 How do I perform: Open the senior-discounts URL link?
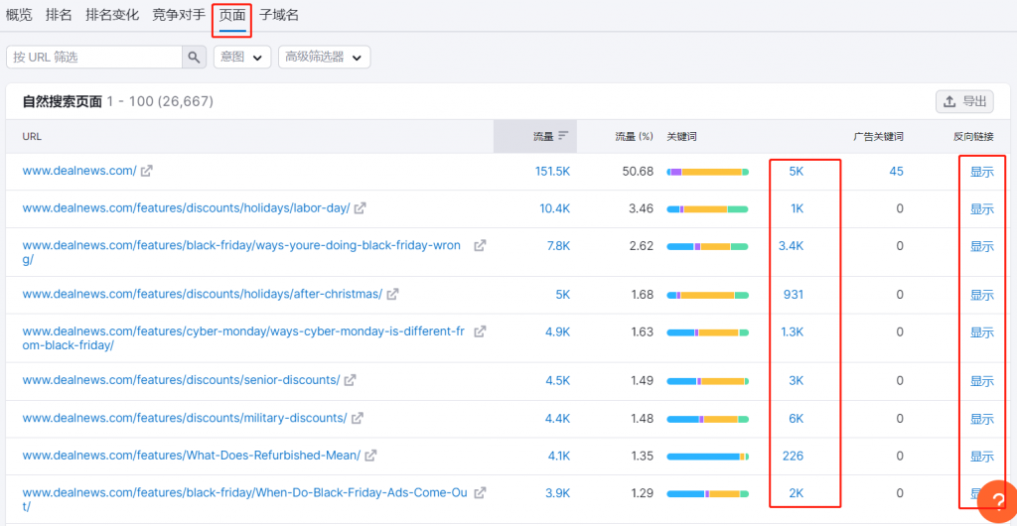point(181,380)
